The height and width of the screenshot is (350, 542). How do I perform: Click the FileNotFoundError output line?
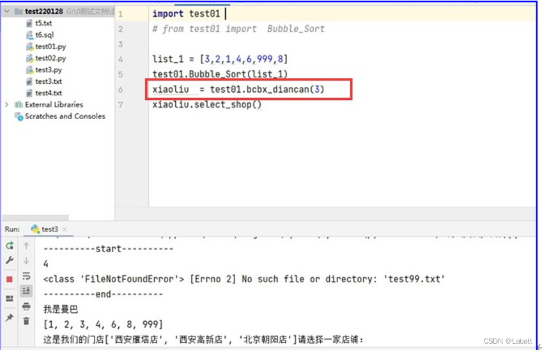pos(244,279)
